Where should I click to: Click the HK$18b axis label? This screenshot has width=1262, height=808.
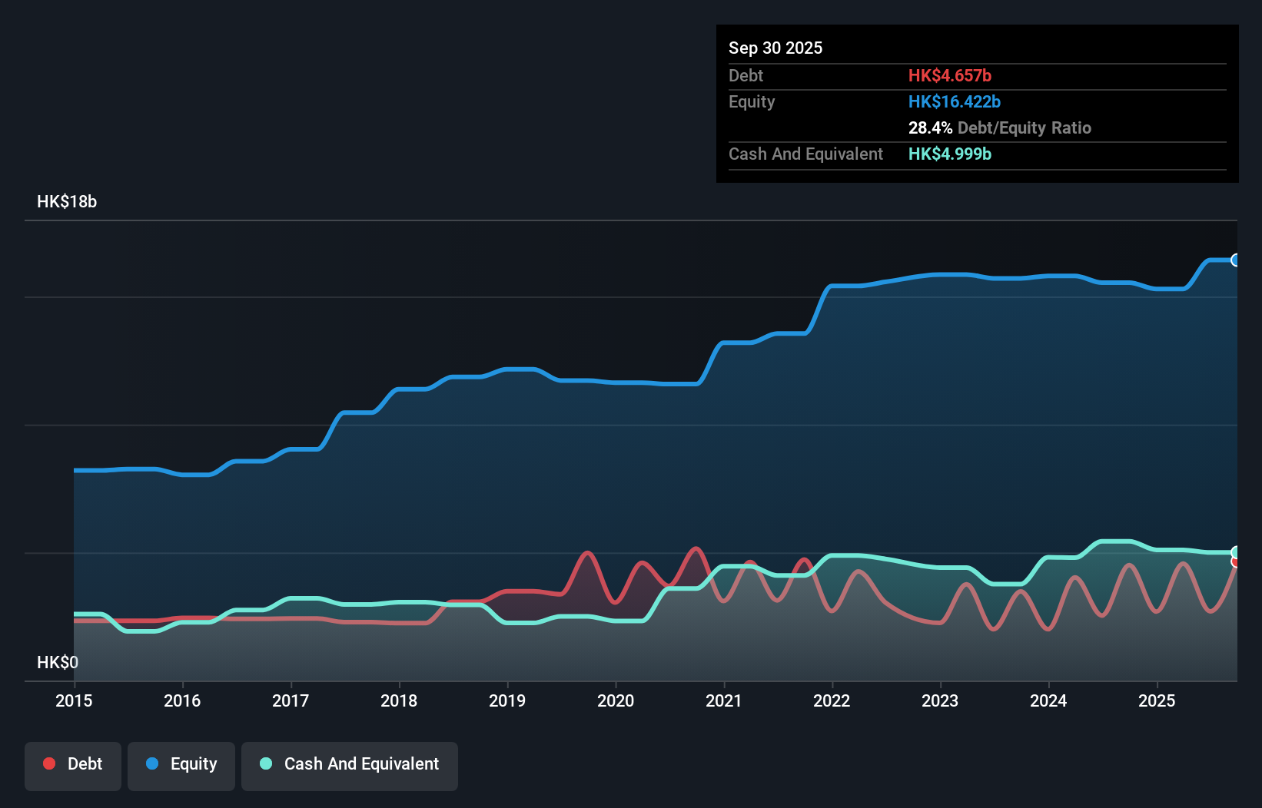(x=66, y=202)
